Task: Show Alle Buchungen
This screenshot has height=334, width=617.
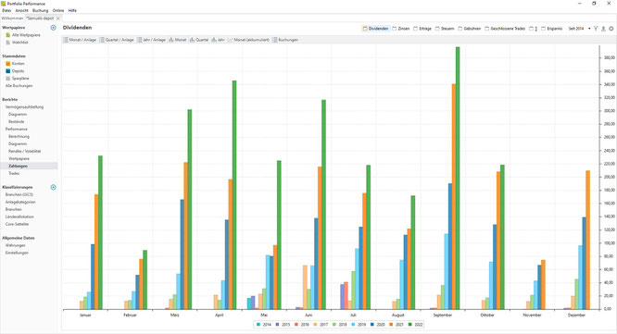Action: (19, 86)
